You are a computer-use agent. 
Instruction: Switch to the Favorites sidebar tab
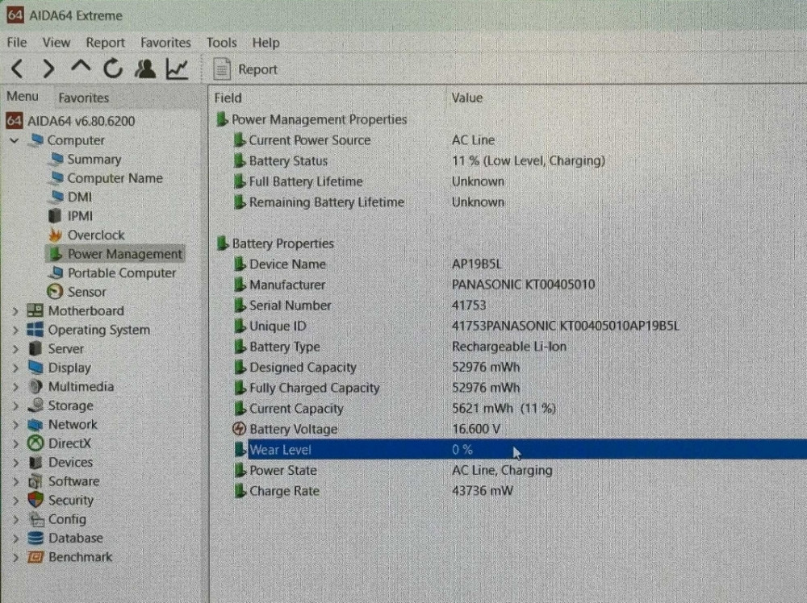tap(83, 98)
